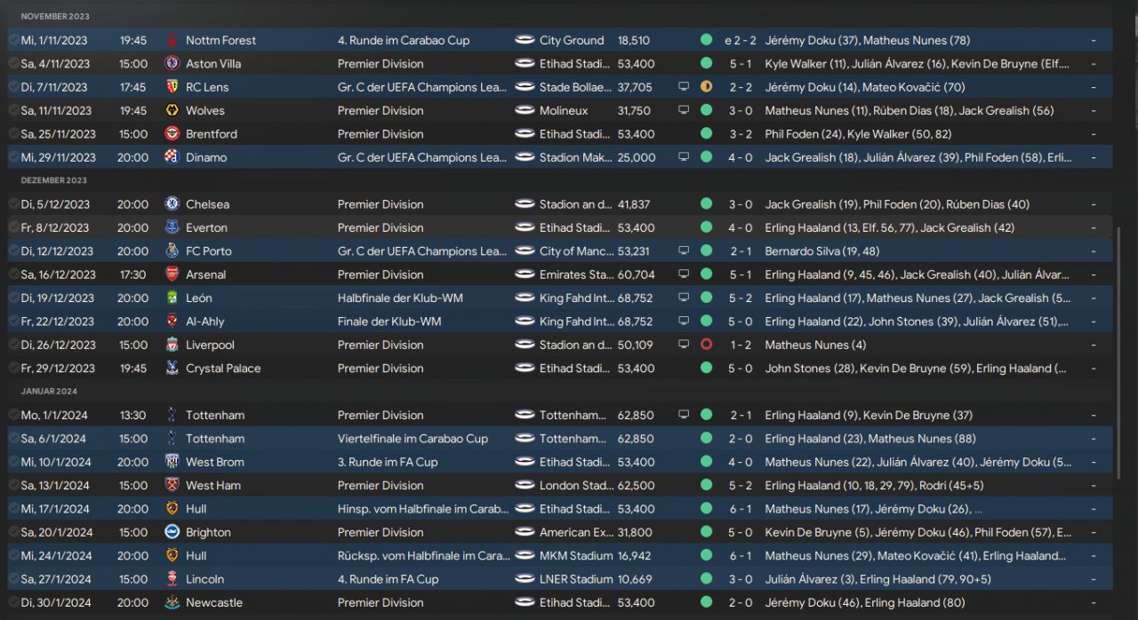Toggle the check circle for Sa, 4/11/2023
Screen dimensions: 1138x620
pos(13,64)
